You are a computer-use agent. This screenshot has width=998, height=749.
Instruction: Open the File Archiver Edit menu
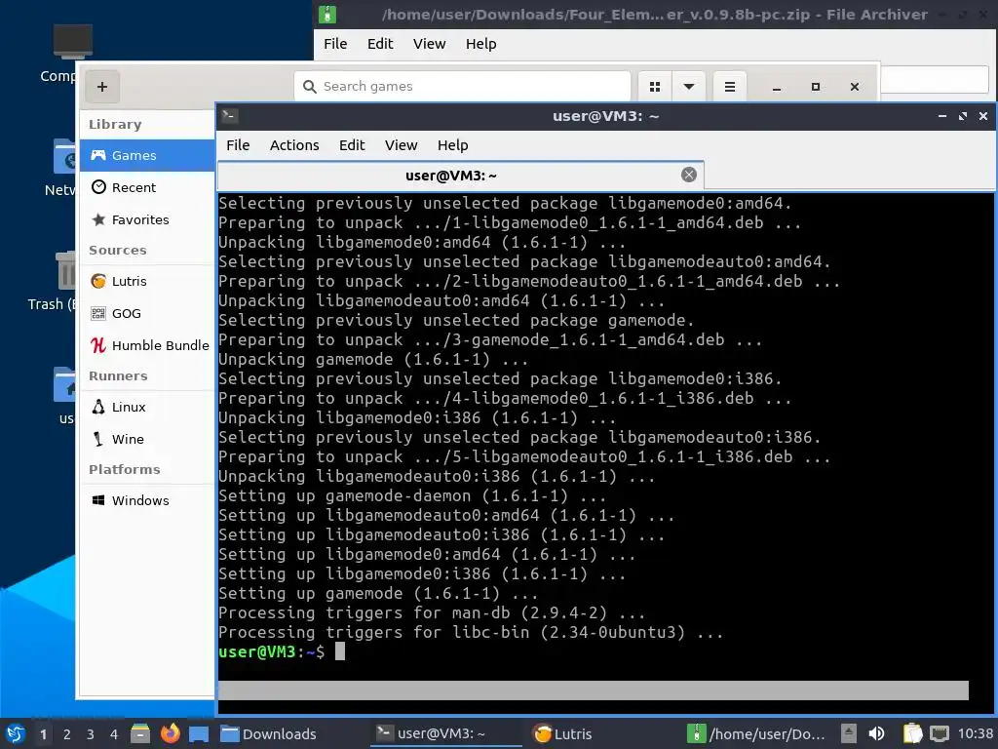point(380,44)
